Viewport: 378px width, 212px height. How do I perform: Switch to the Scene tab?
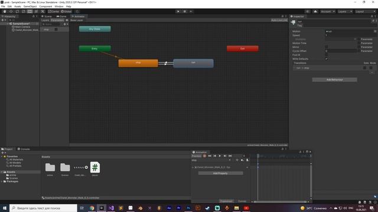[47, 16]
